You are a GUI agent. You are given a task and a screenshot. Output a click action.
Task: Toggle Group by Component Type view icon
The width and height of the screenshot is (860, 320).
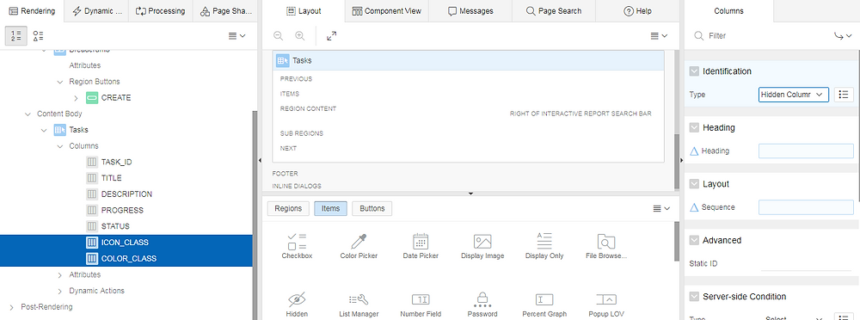[38, 35]
